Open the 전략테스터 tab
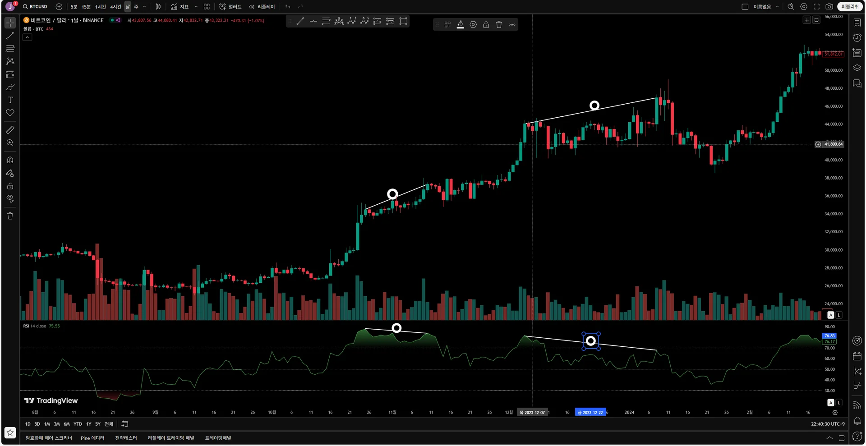 click(126, 438)
